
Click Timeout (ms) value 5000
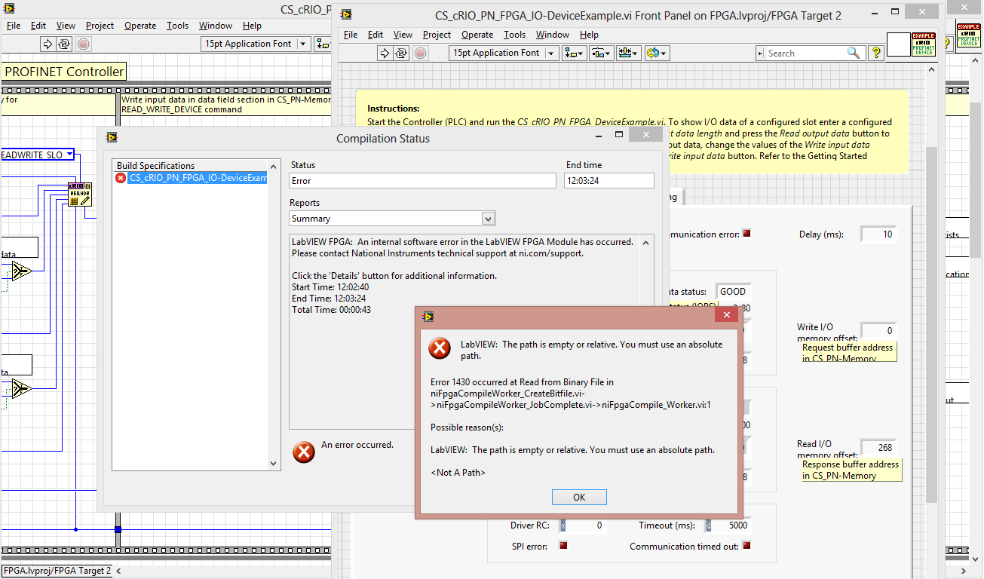tap(731, 525)
